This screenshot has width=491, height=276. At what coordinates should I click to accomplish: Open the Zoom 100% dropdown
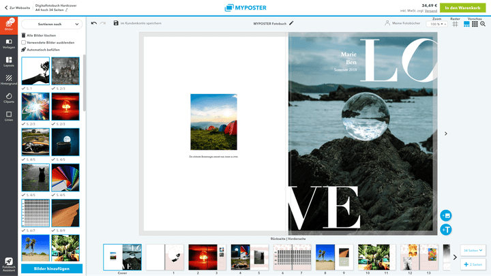pyautogui.click(x=436, y=24)
